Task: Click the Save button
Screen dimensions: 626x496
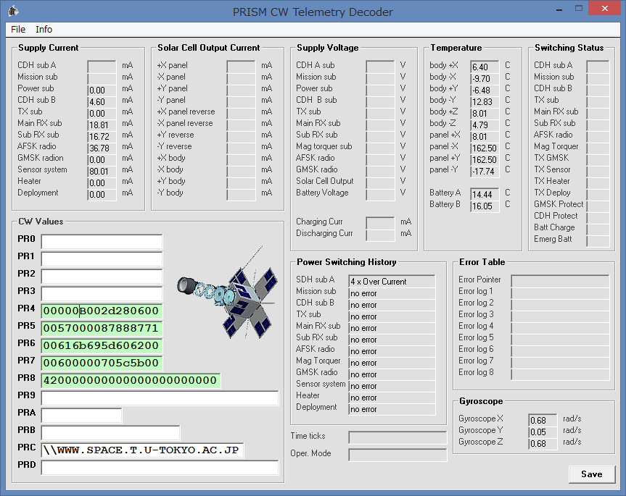Action: pyautogui.click(x=592, y=474)
